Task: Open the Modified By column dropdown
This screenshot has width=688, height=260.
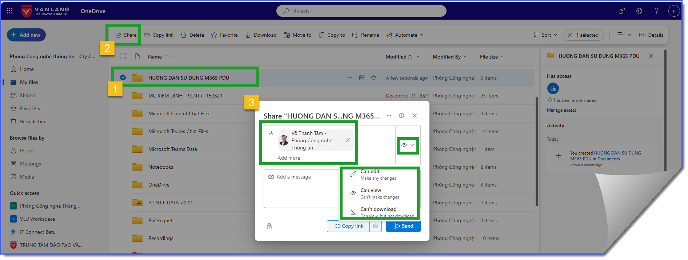Action: pyautogui.click(x=465, y=57)
